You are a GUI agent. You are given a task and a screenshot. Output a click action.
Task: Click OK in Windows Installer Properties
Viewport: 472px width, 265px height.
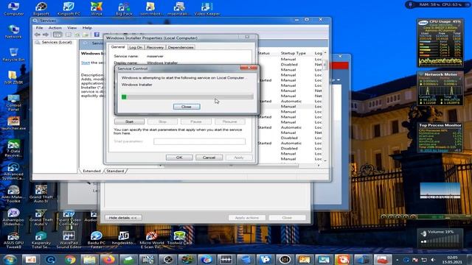click(179, 158)
